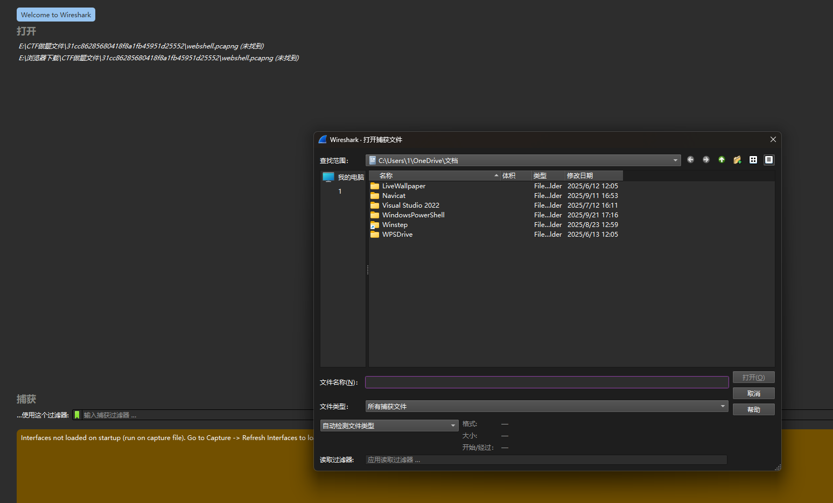Click the 打开(O) button
This screenshot has height=503, width=833.
[753, 377]
